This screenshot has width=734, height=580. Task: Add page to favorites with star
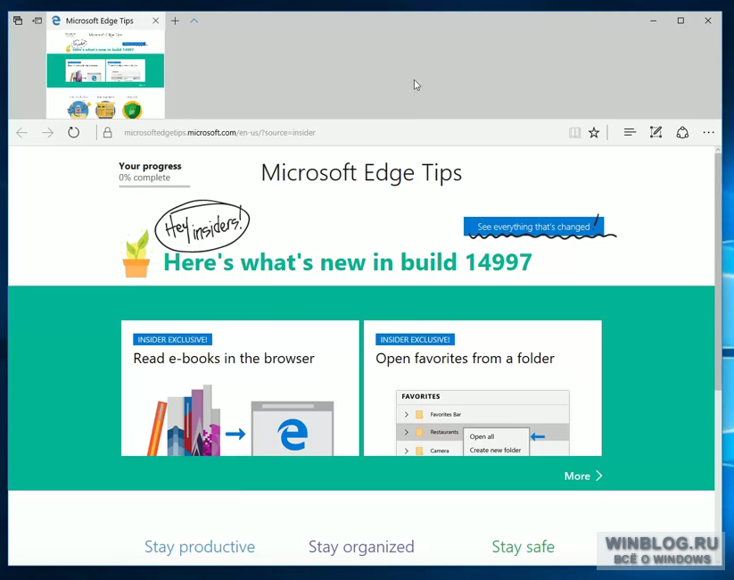(x=594, y=133)
